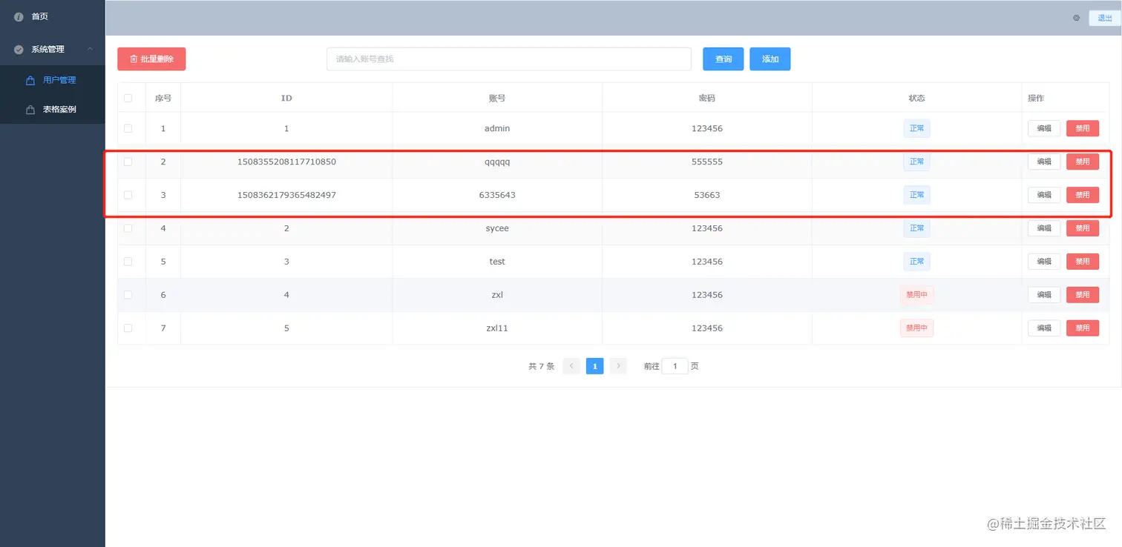
Task: Check the row with account qqqqq
Action: (x=128, y=162)
